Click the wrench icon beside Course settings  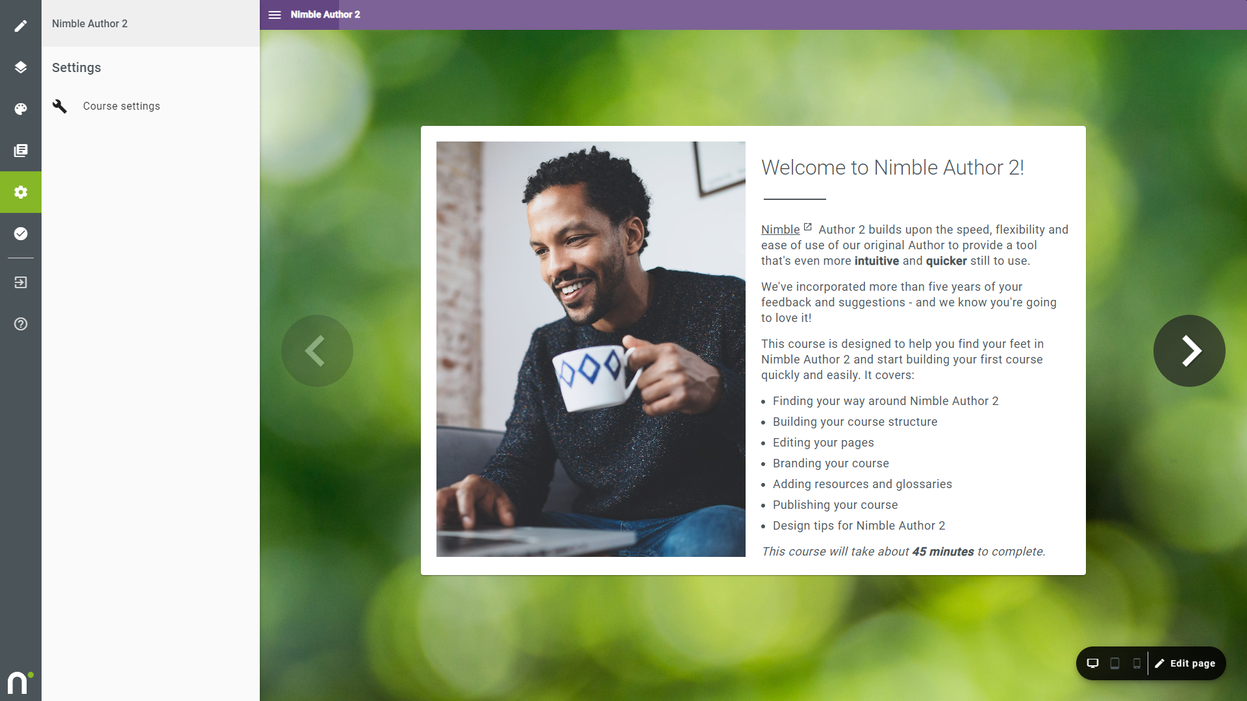pyautogui.click(x=60, y=106)
